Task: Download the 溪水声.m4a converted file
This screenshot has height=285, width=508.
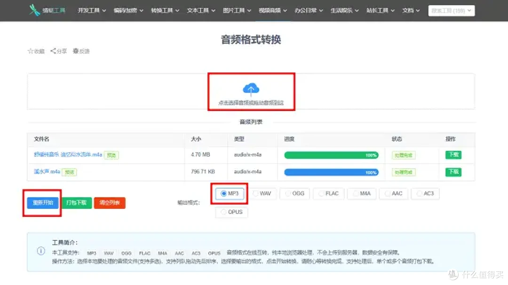Action: tap(453, 172)
